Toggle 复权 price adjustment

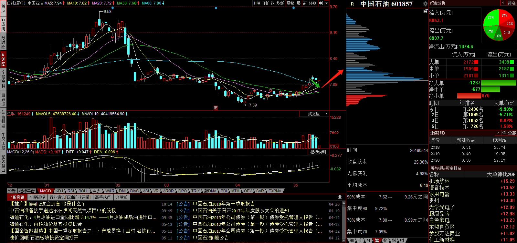pyautogui.click(x=290, y=3)
